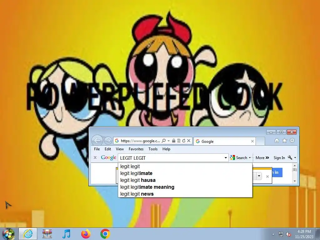Go back using the browser Back arrow
This screenshot has width=320, height=240.
pos(97,140)
